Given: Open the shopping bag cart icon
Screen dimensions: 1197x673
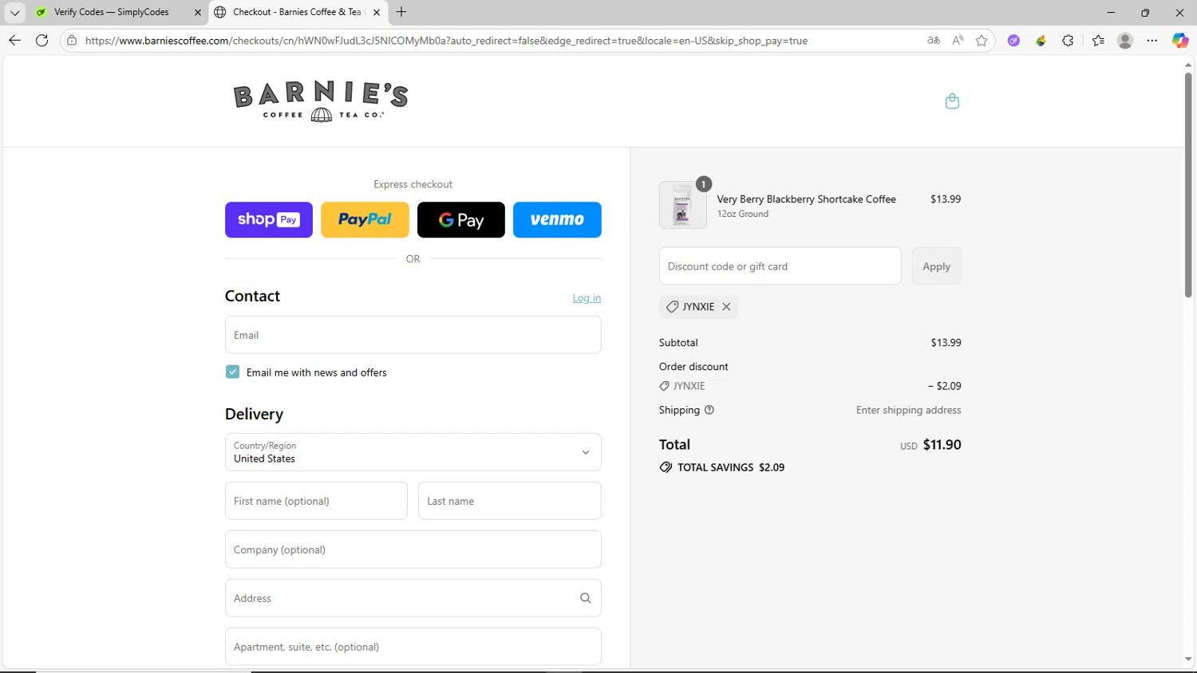Looking at the screenshot, I should pyautogui.click(x=952, y=101).
